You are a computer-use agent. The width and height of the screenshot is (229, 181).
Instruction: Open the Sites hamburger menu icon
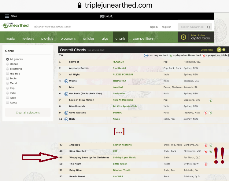pos(7,16)
